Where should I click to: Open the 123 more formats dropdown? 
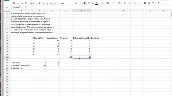[56, 3]
